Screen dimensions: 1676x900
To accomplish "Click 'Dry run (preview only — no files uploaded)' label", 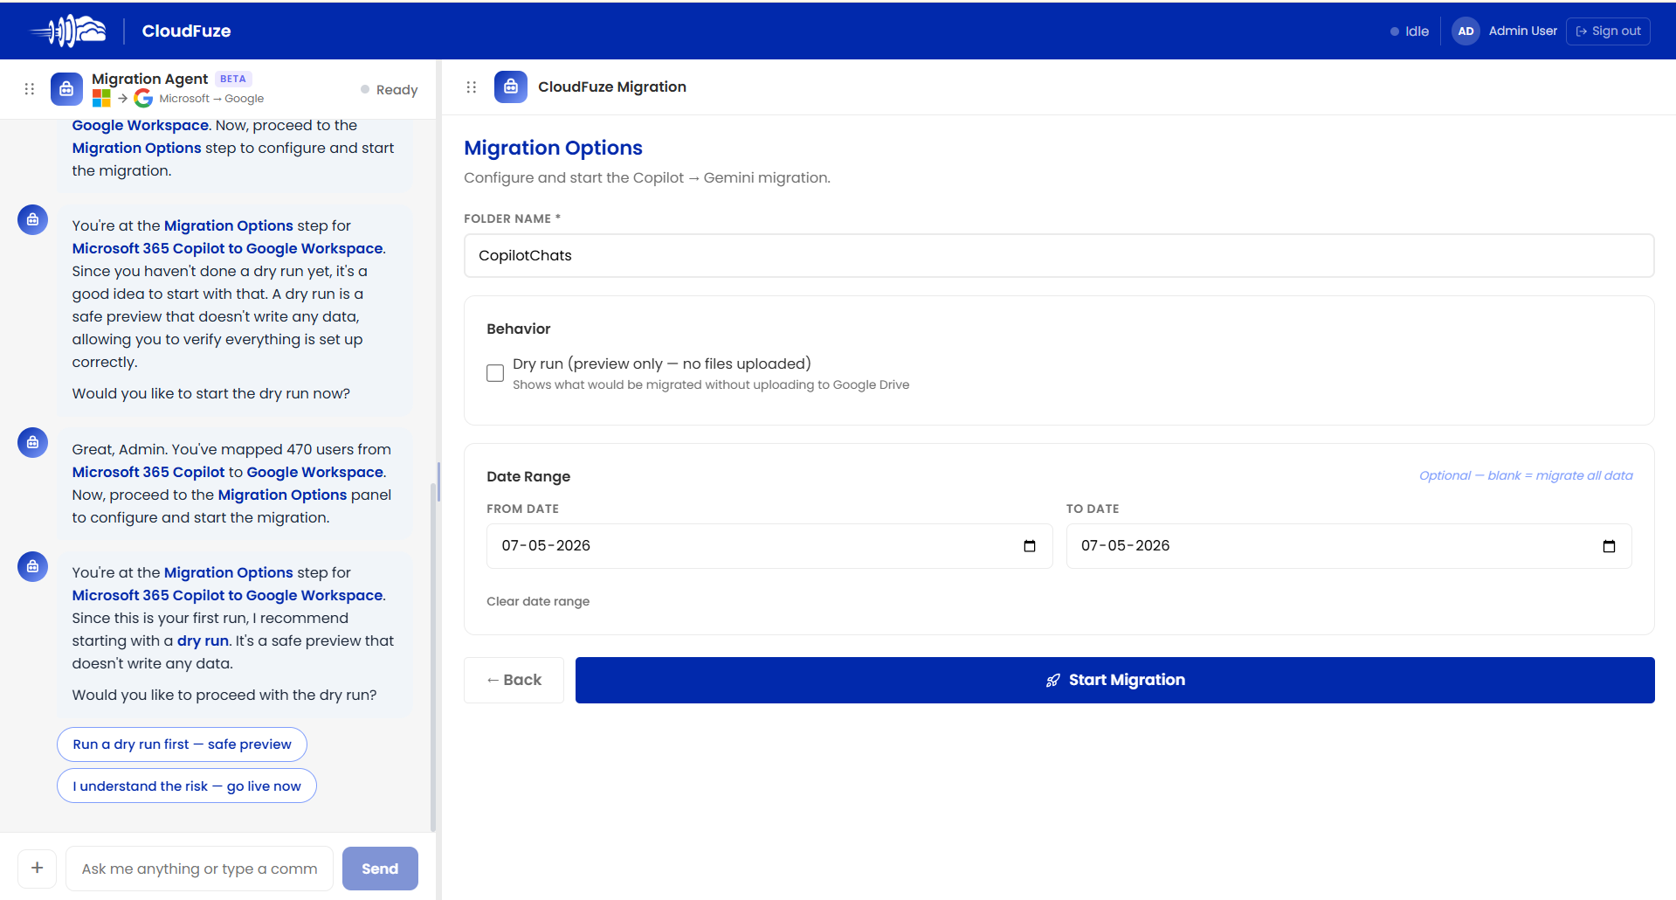I will pos(662,363).
